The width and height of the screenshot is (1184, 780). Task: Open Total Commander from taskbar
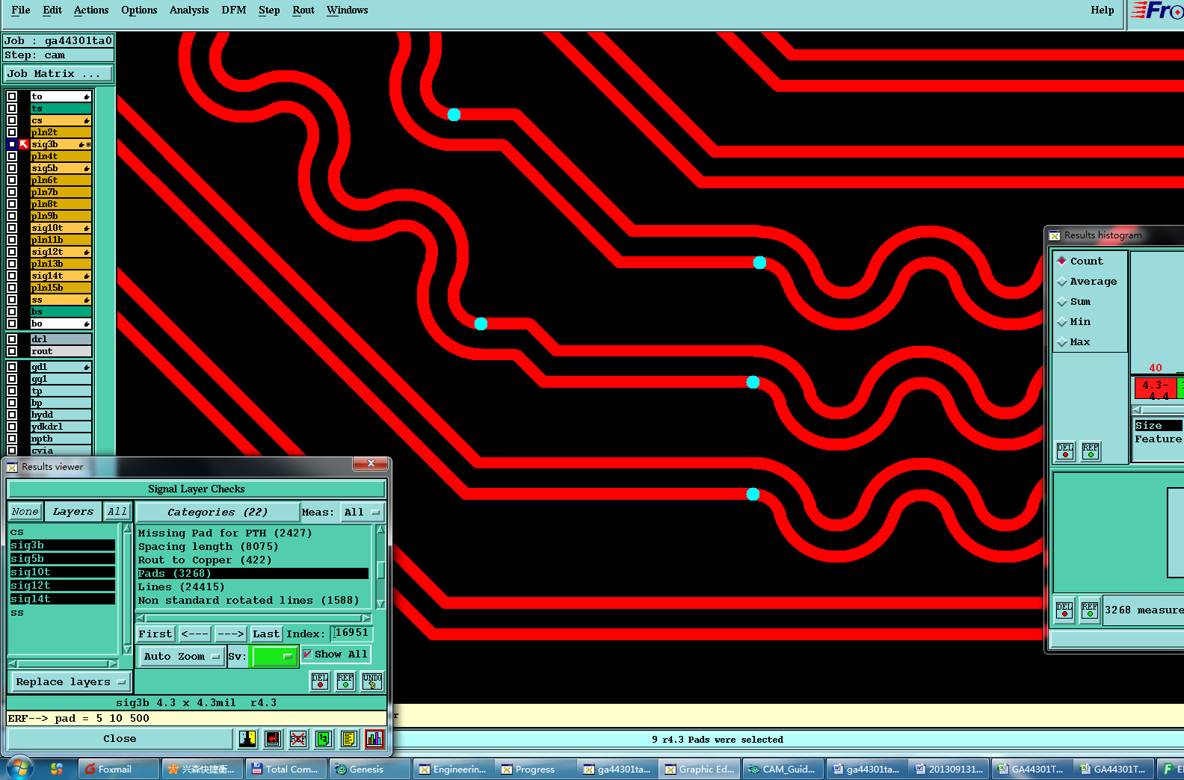pos(286,769)
